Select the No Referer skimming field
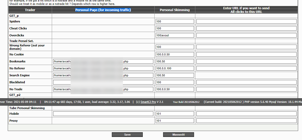Viewport: 302px width, 140px height. click(x=175, y=68)
